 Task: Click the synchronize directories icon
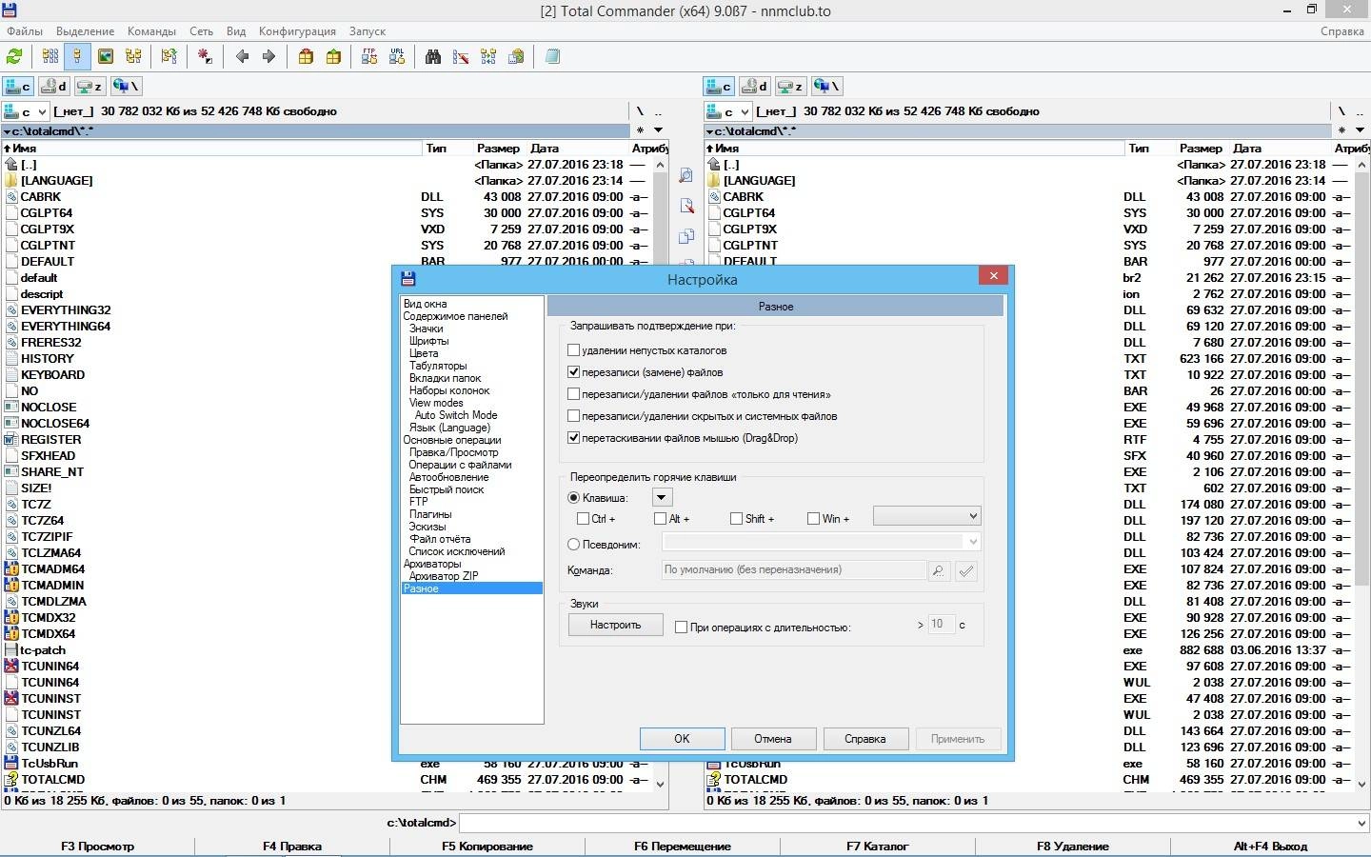pos(488,57)
